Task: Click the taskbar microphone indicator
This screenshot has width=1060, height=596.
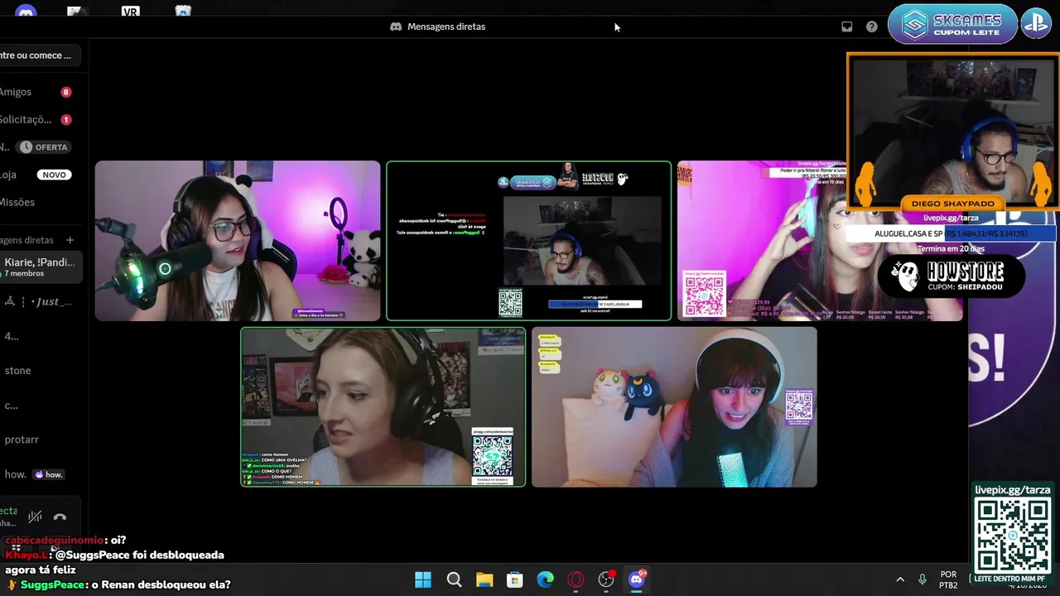Action: coord(923,579)
